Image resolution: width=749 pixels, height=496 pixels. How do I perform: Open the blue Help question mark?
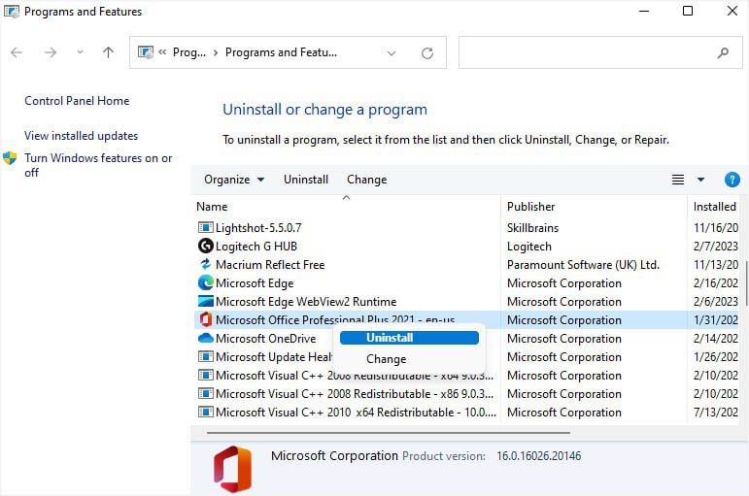pyautogui.click(x=732, y=180)
